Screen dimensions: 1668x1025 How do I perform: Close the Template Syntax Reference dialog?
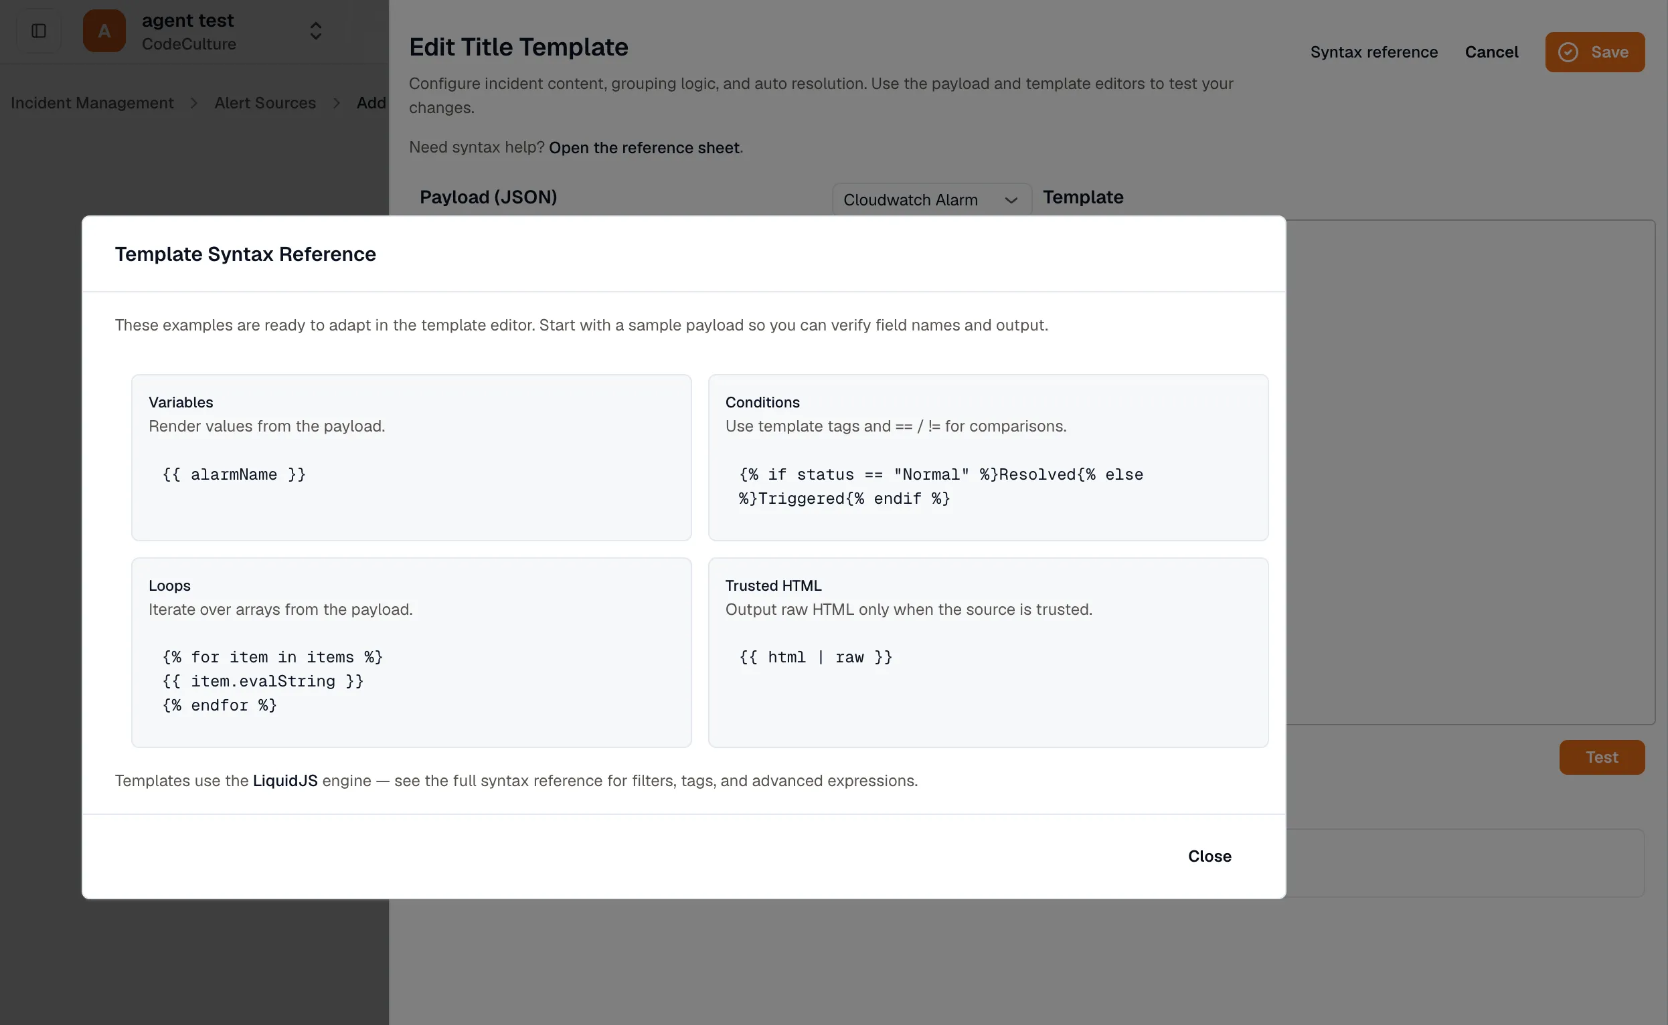click(x=1209, y=856)
